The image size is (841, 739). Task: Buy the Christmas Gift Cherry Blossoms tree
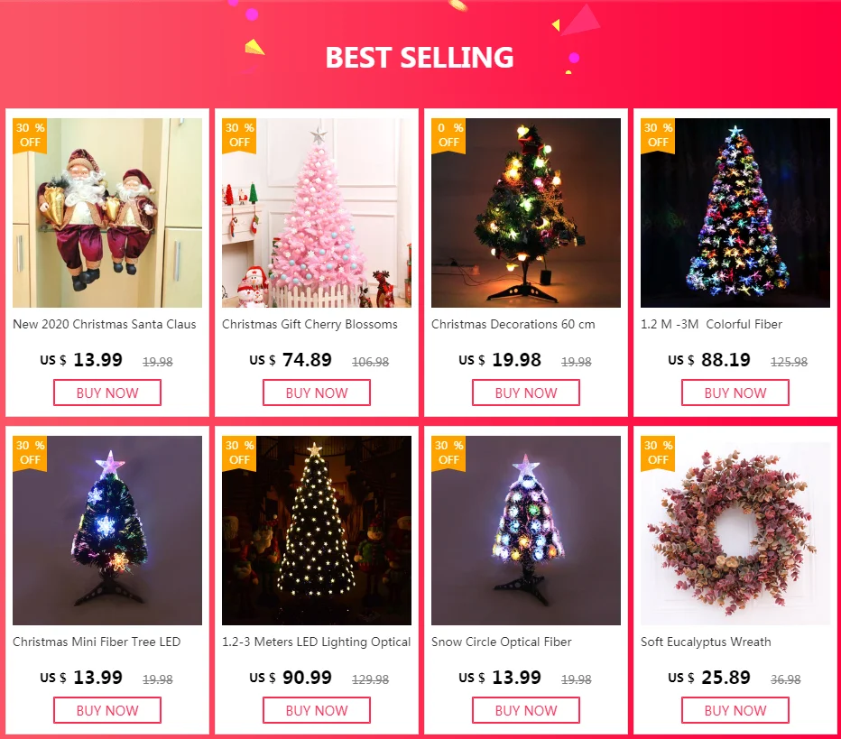point(317,393)
